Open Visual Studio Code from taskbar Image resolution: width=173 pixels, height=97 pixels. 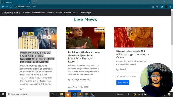click(74, 94)
